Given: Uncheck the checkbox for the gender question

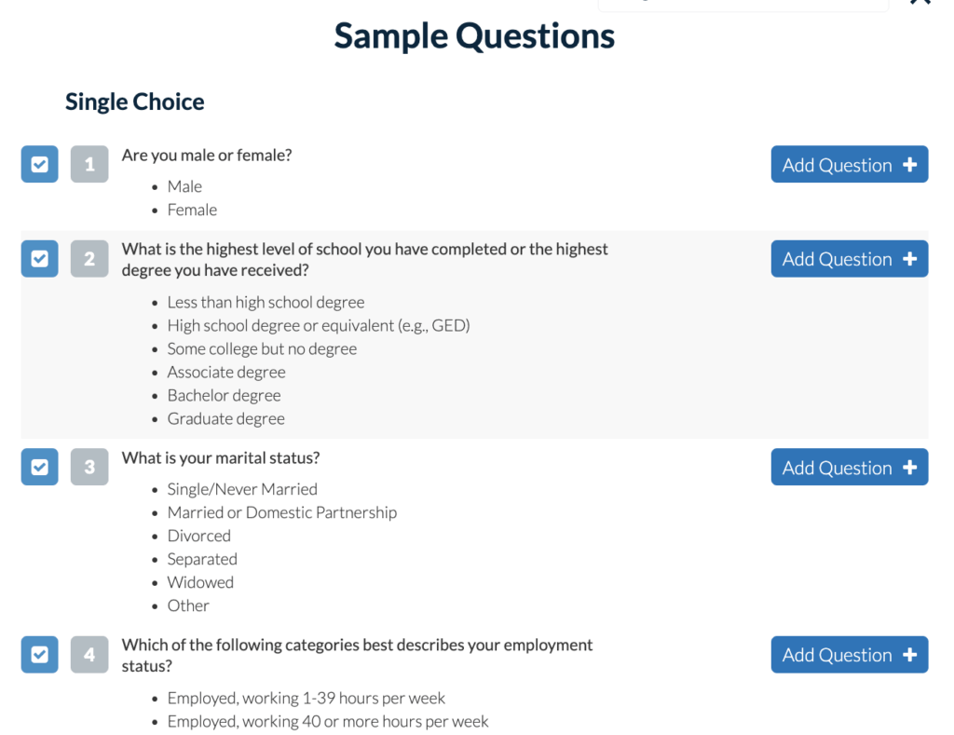Looking at the screenshot, I should (x=39, y=164).
